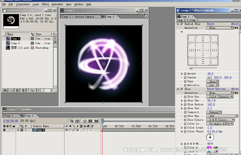Open the Layer menu
Viewport: 241px width, 155px height.
(36, 4)
